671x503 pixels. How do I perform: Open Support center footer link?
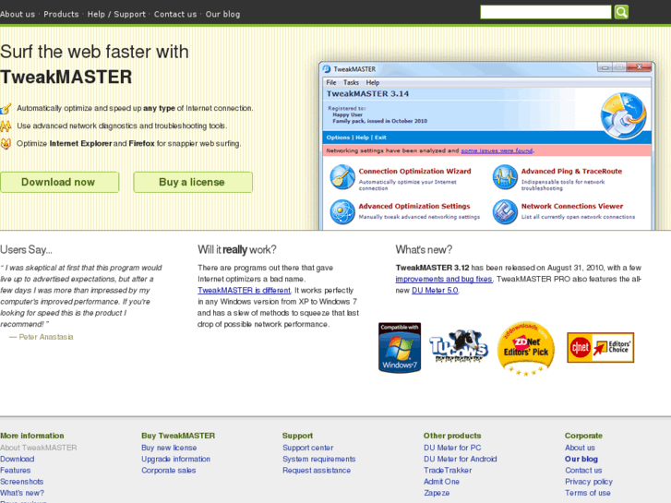point(307,448)
